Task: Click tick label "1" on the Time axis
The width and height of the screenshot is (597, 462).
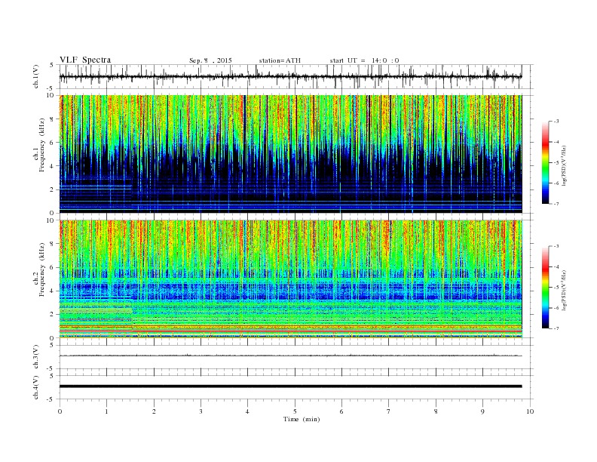Action: (x=106, y=411)
